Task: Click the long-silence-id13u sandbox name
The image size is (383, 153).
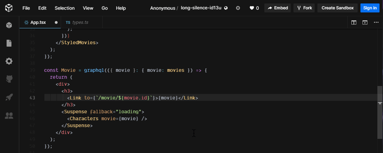Action: [201, 8]
